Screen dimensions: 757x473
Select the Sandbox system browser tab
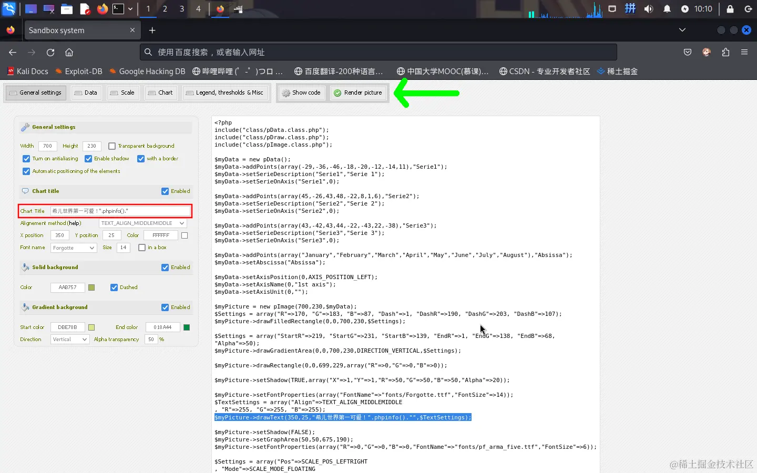click(82, 30)
